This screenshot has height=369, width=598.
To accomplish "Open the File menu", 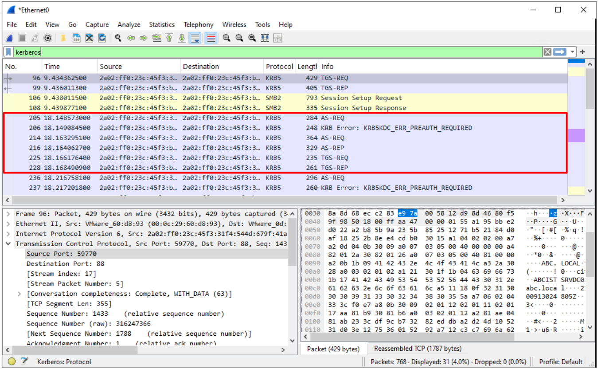I will pyautogui.click(x=12, y=25).
